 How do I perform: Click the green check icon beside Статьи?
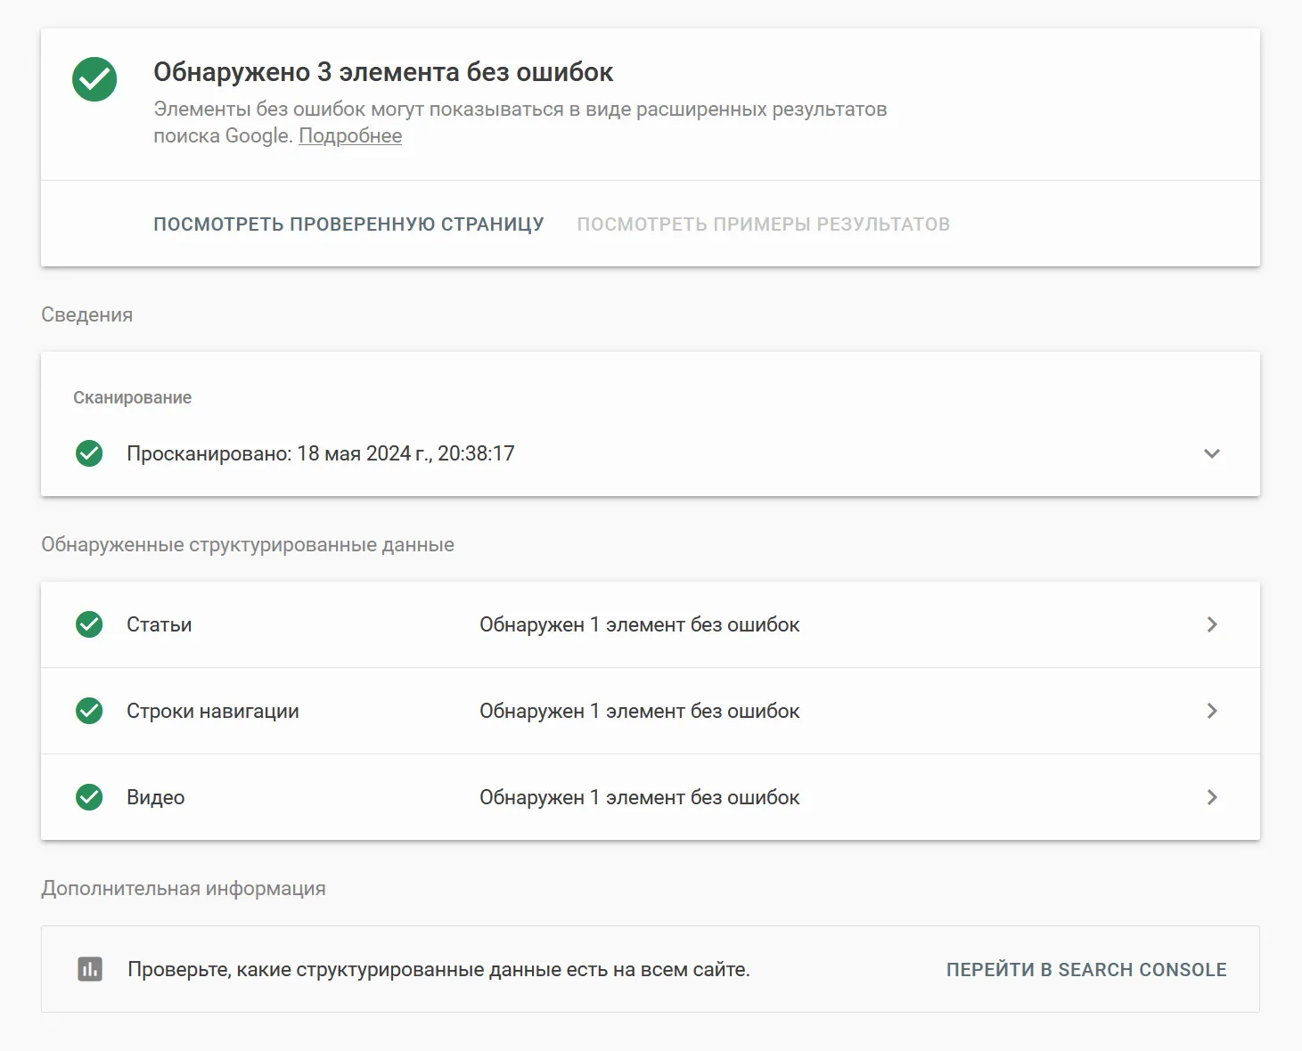pyautogui.click(x=89, y=624)
